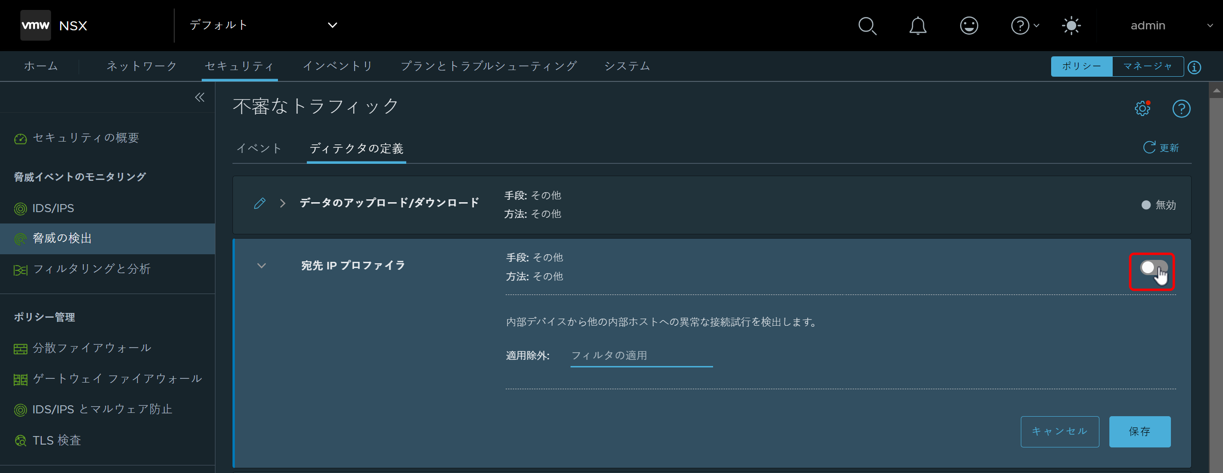
Task: Open the セキュリティ menu
Action: click(239, 66)
